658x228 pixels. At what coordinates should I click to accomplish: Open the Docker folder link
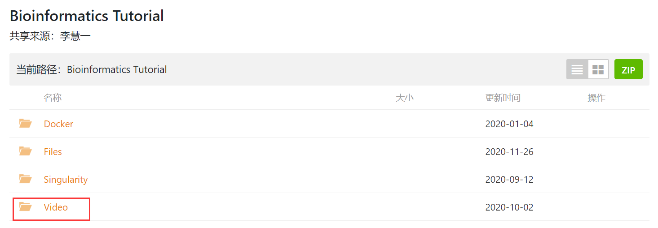pyautogui.click(x=58, y=124)
